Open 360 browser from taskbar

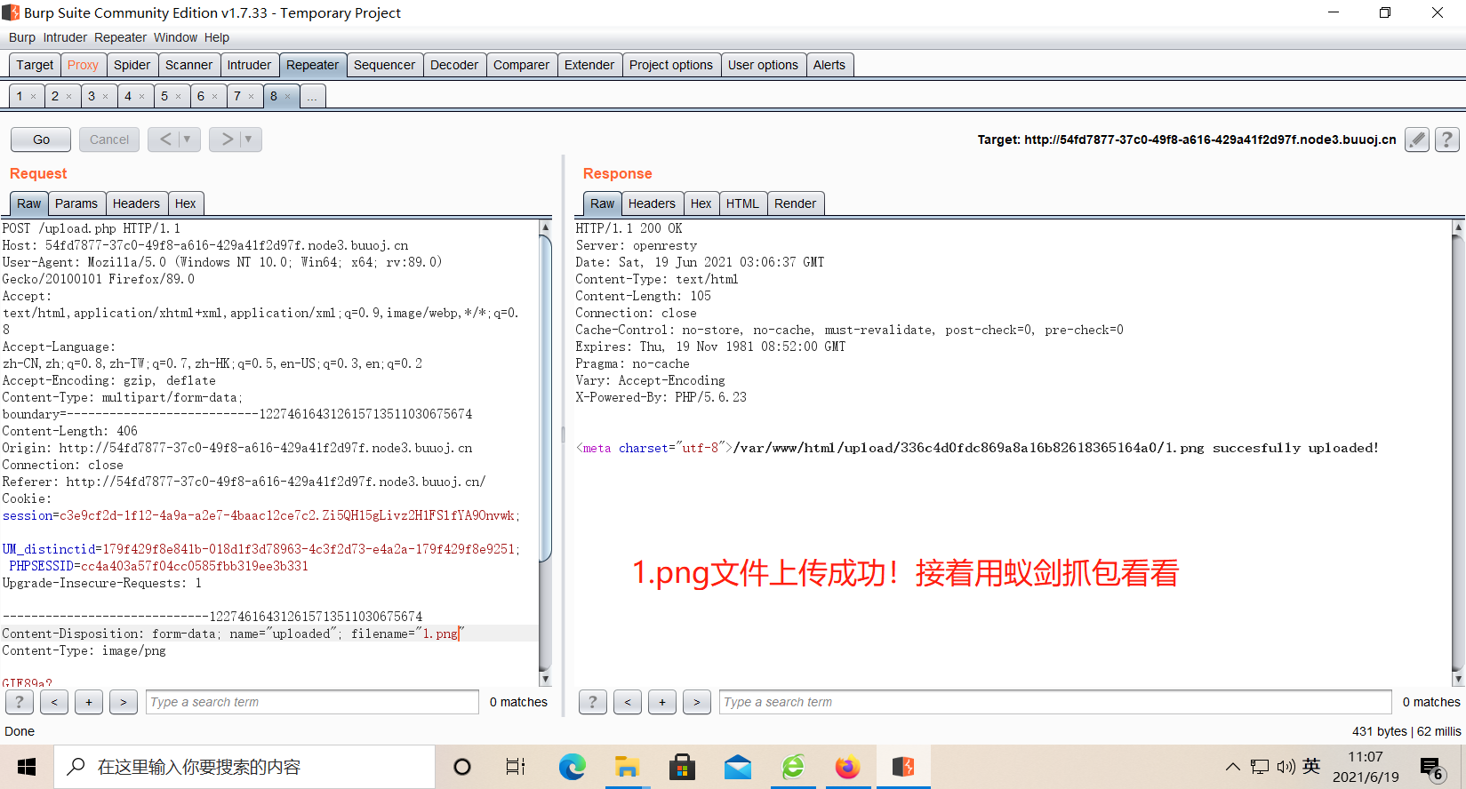pyautogui.click(x=792, y=767)
